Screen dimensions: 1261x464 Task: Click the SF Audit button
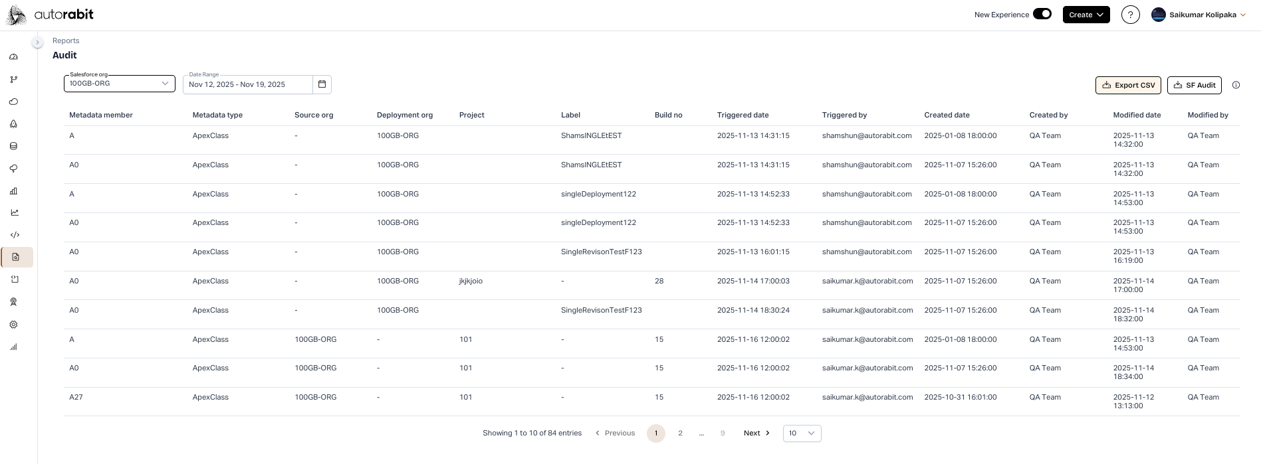(x=1194, y=85)
